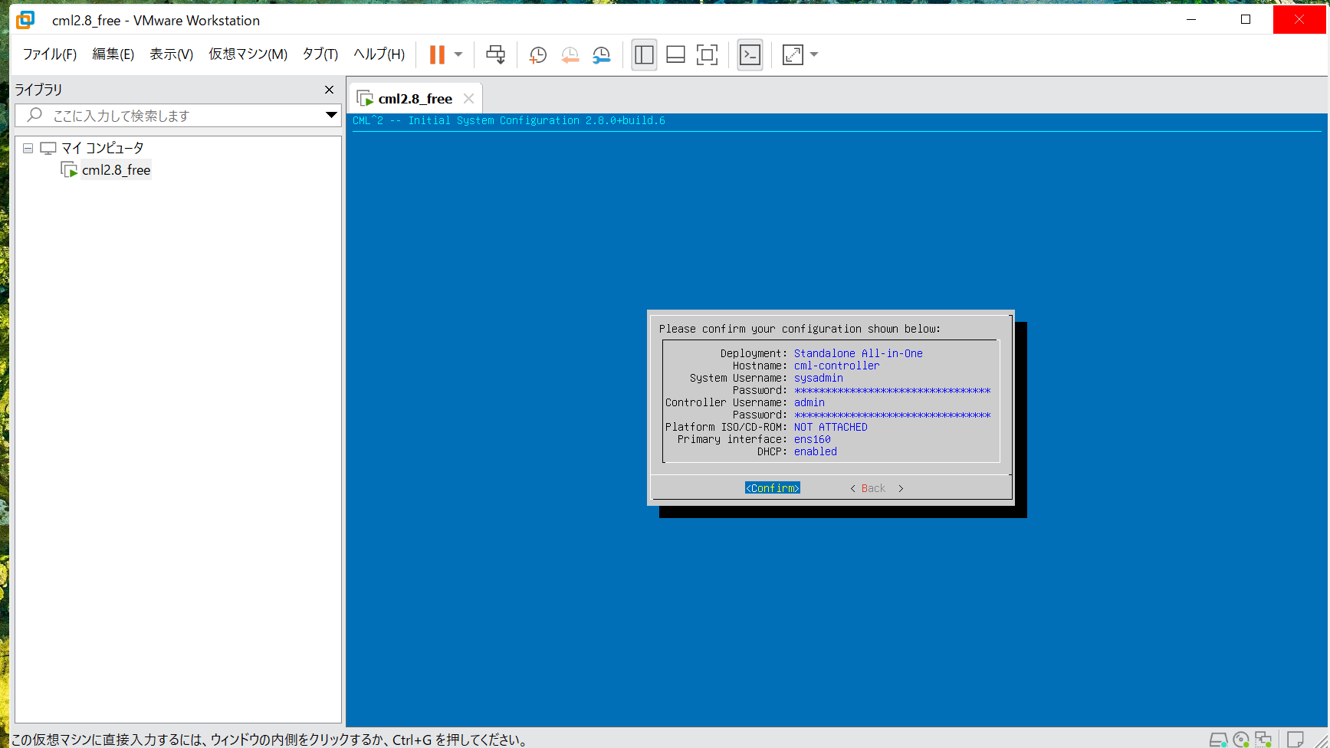Open the pause button dropdown arrow
1330x748 pixels.
point(458,54)
